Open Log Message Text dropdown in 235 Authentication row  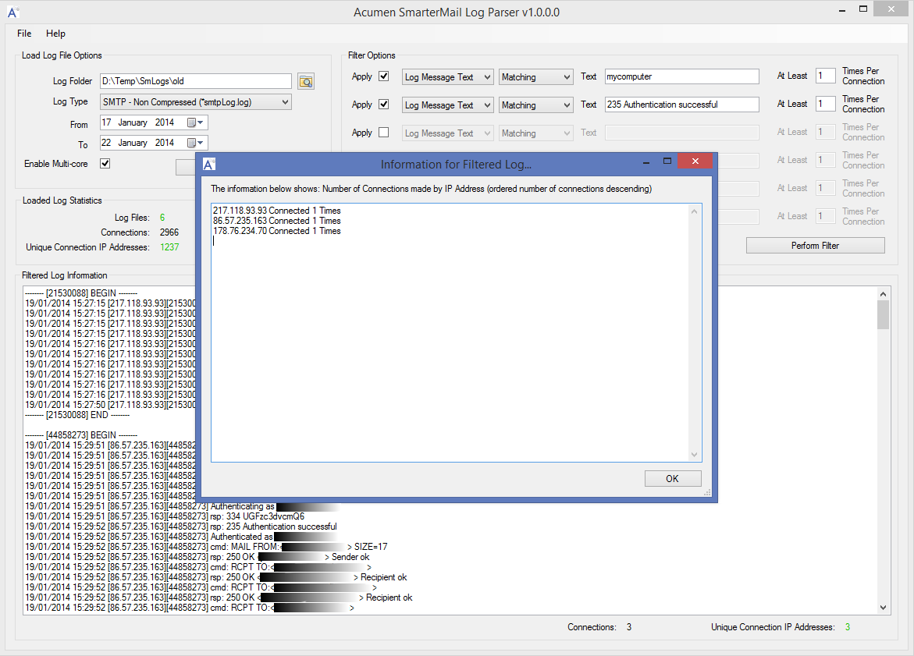[x=448, y=105]
